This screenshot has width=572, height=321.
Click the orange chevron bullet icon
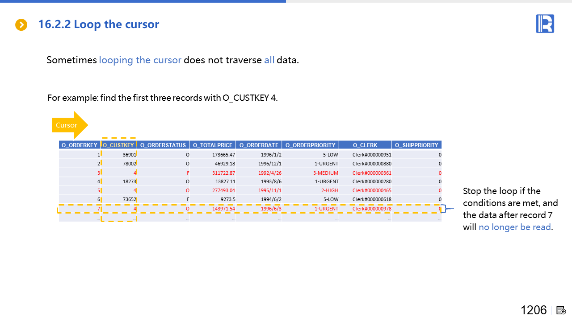(21, 25)
